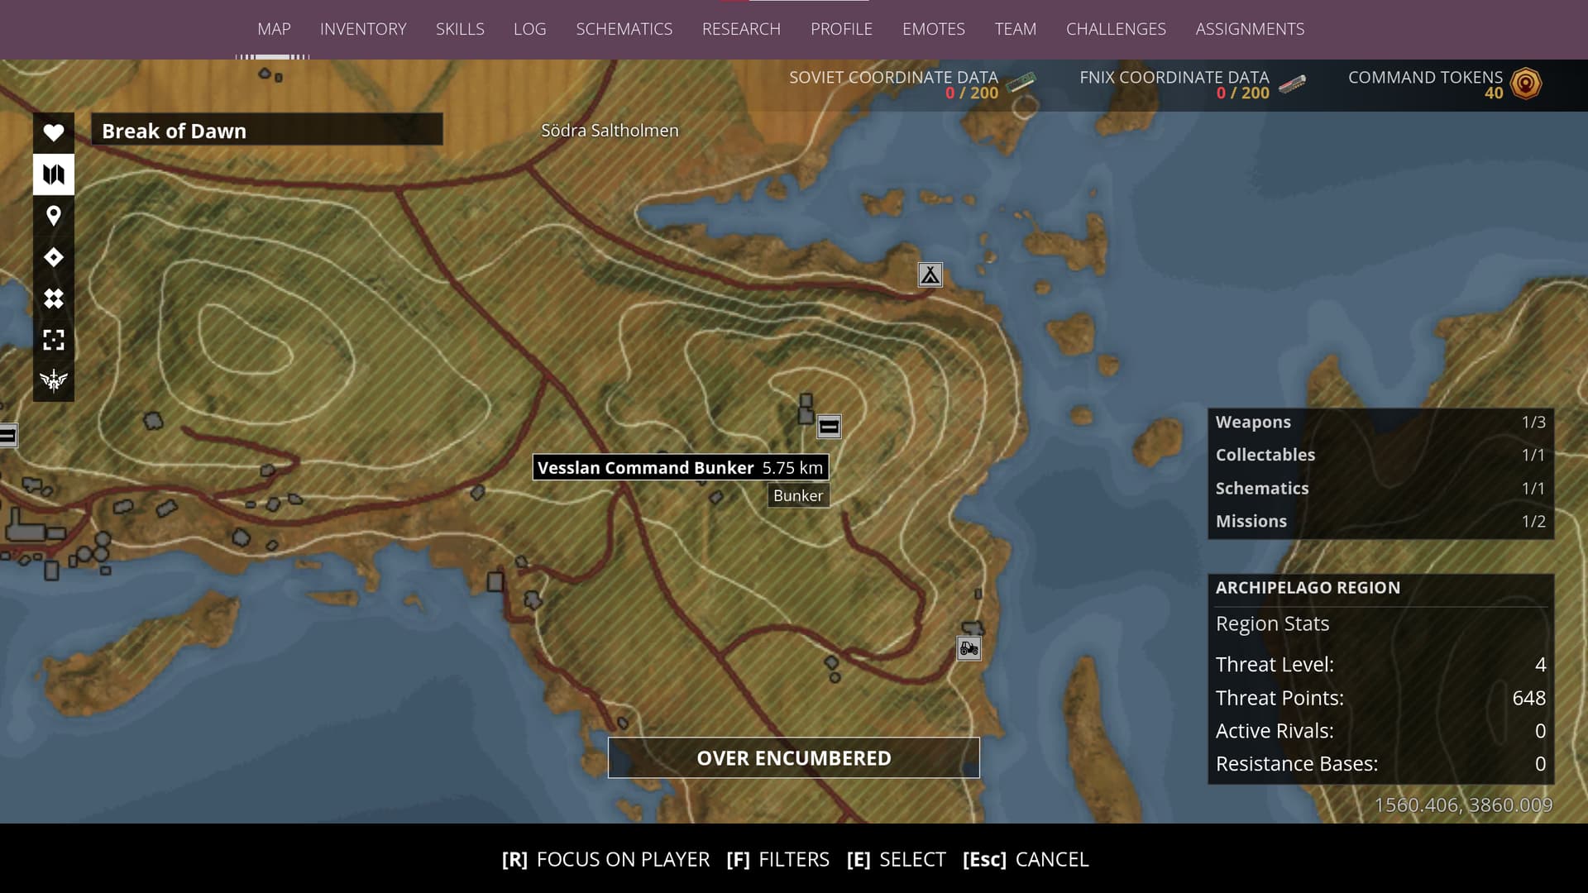Click the ARCHIPELAGO REGION header
1588x893 pixels.
click(1308, 588)
